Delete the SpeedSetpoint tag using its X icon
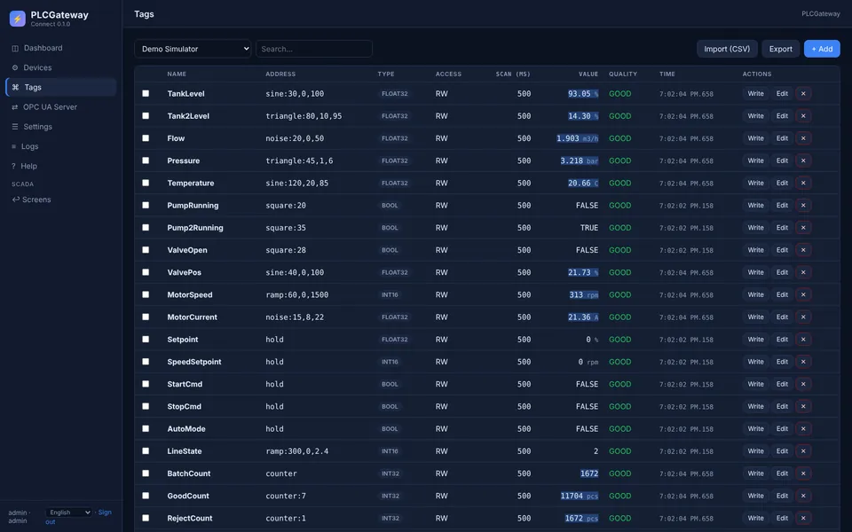852x532 pixels. coord(803,362)
